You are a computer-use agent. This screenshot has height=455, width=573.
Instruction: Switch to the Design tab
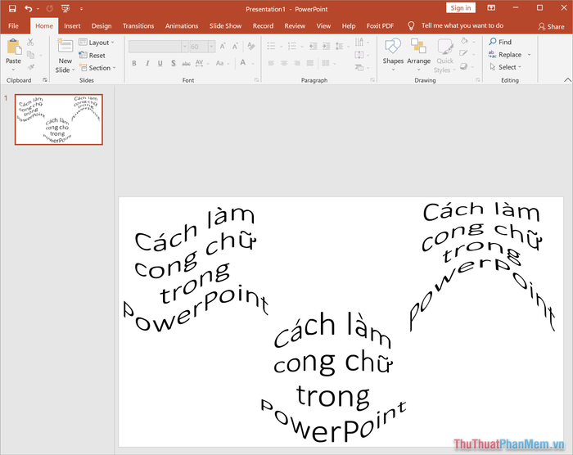pyautogui.click(x=102, y=25)
